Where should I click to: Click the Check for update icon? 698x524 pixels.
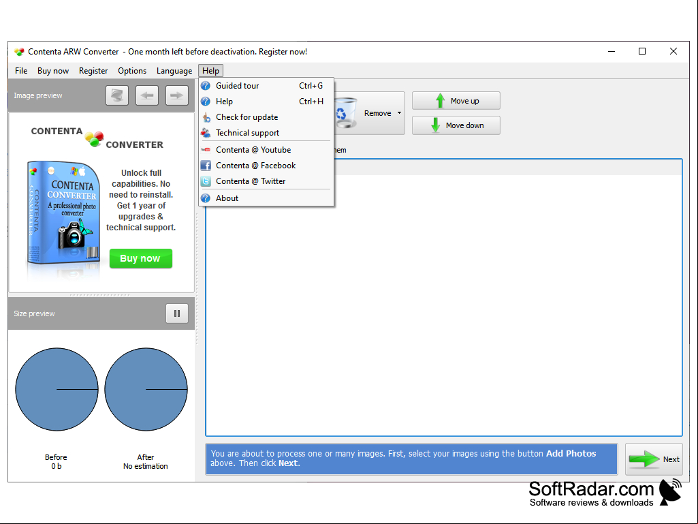[206, 117]
